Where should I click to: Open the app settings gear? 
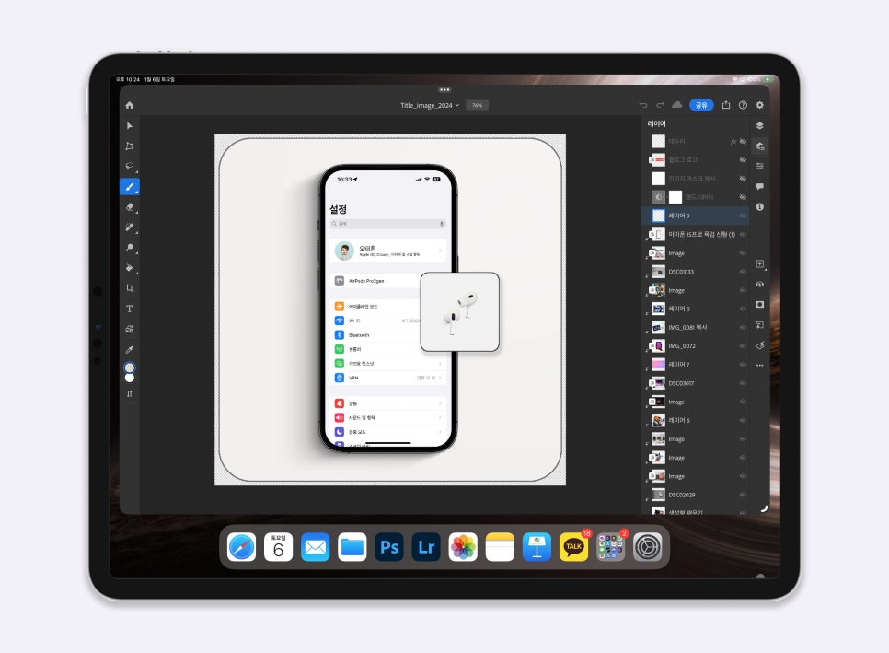760,105
